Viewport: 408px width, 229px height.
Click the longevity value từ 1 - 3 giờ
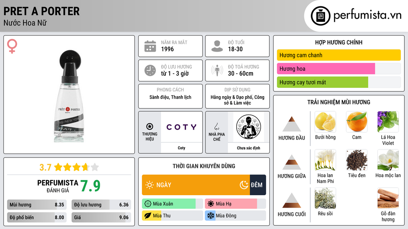pyautogui.click(x=175, y=74)
